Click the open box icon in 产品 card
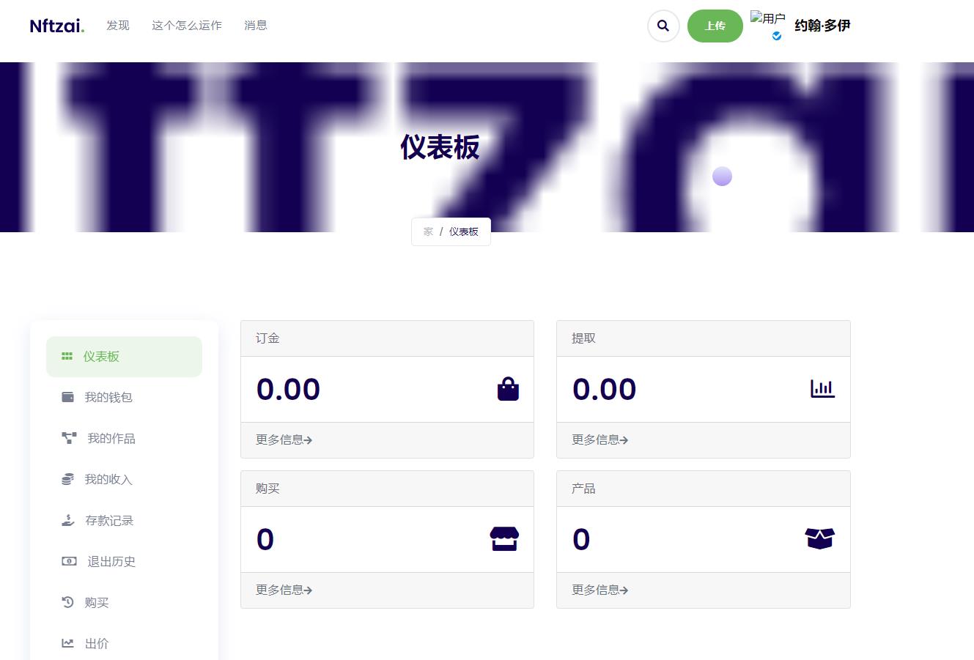 pos(819,539)
